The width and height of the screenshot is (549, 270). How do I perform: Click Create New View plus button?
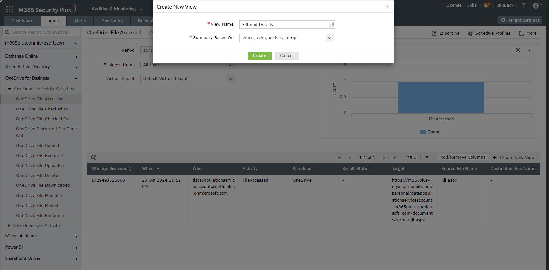tap(514, 158)
